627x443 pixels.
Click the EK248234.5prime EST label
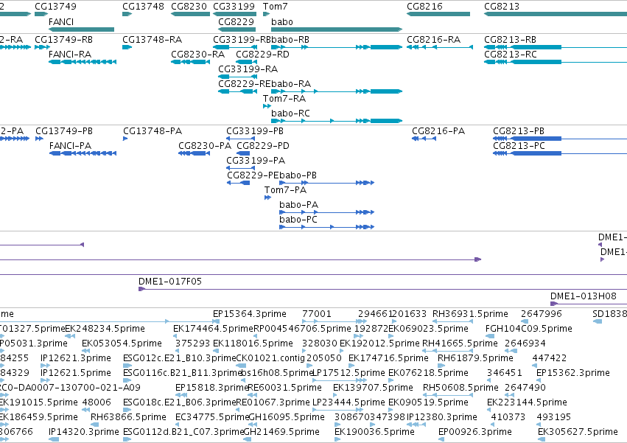tap(105, 329)
